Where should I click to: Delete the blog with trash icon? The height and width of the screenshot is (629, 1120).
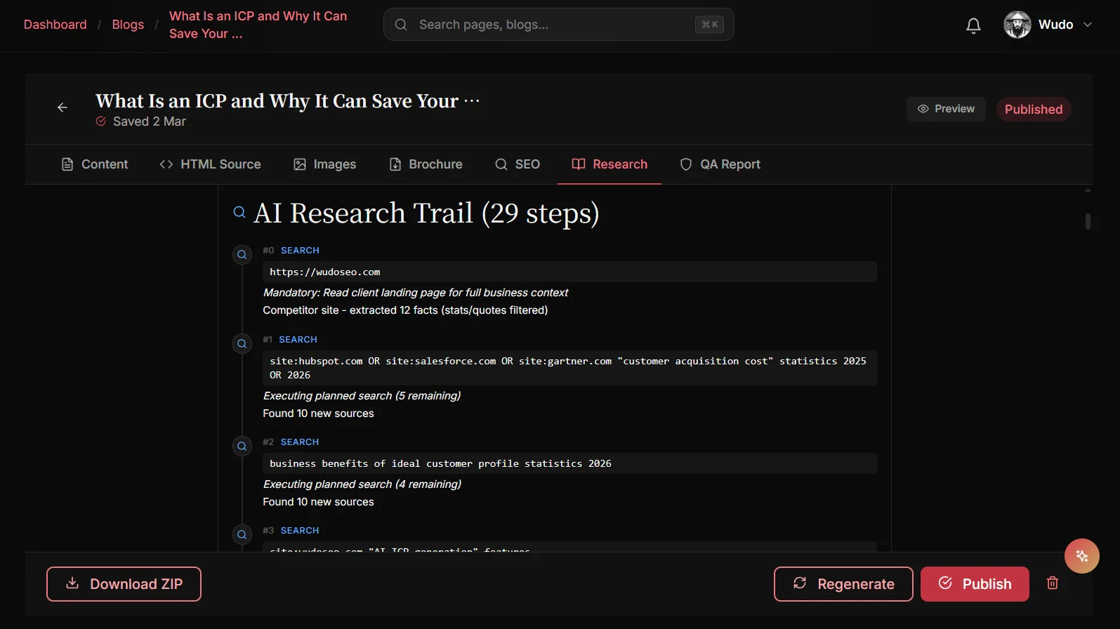[1053, 583]
